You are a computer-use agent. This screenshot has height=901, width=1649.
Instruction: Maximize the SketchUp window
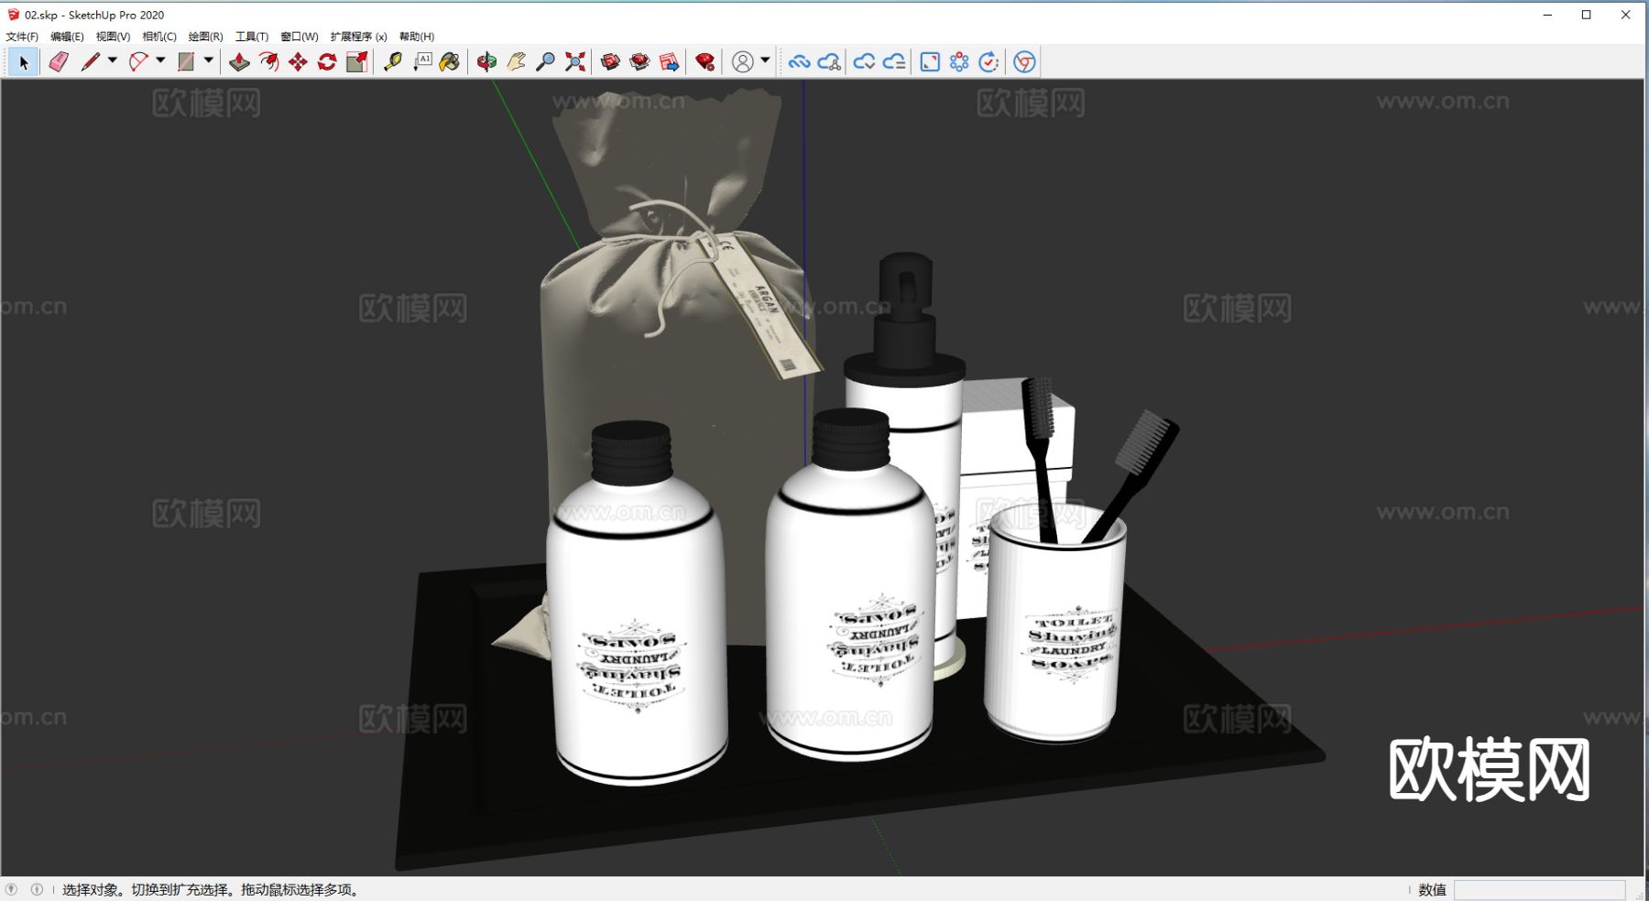pos(1587,15)
